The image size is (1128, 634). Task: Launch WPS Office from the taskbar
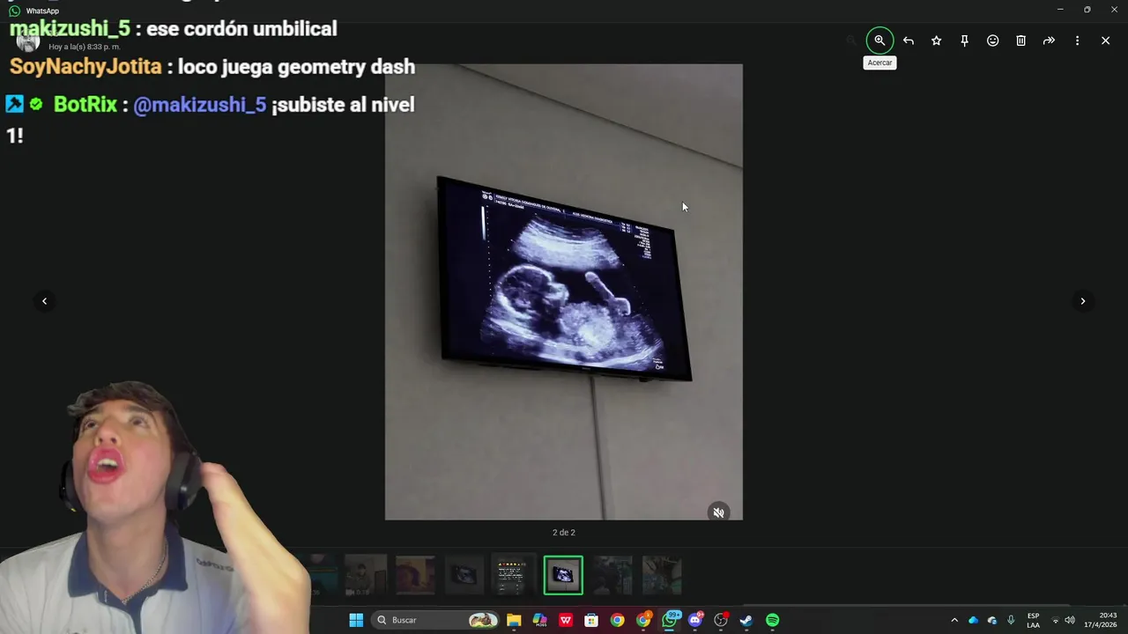566,620
